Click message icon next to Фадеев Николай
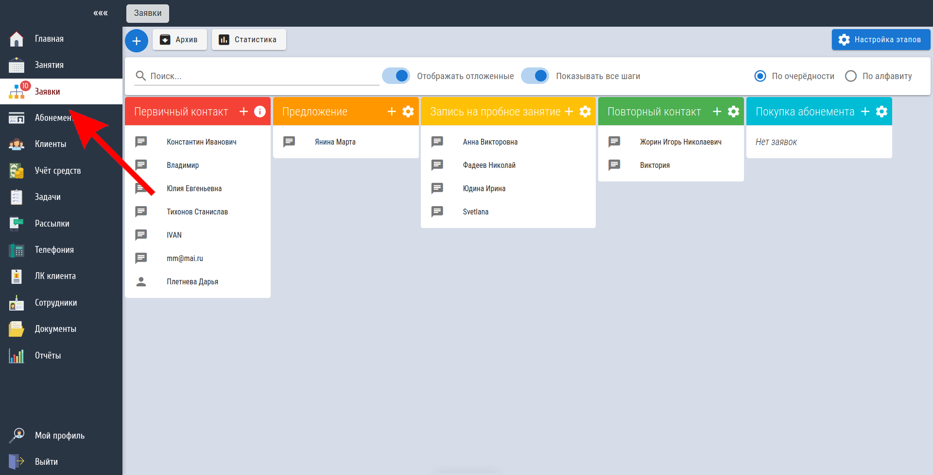Image resolution: width=933 pixels, height=475 pixels. click(437, 165)
